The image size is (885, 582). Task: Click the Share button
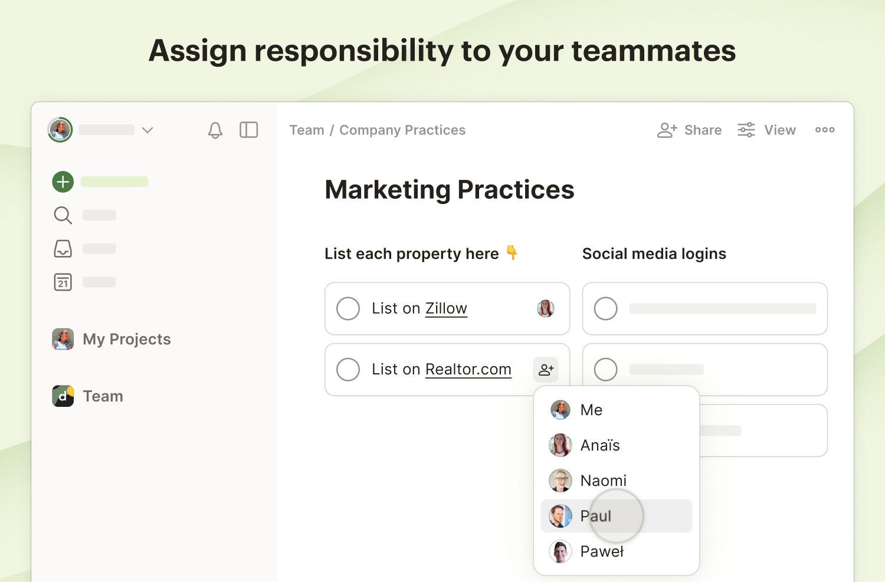(x=690, y=130)
